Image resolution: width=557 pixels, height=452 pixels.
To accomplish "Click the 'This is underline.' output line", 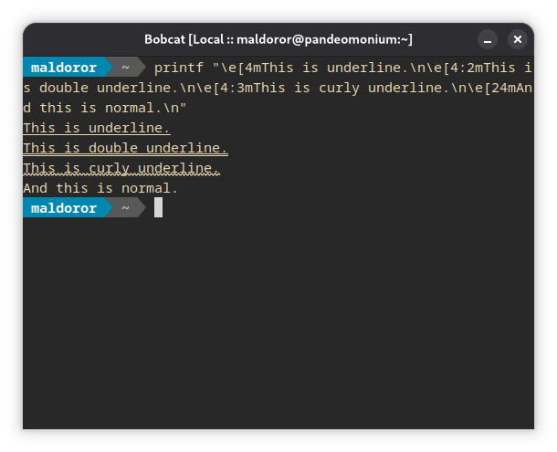I will pyautogui.click(x=97, y=128).
